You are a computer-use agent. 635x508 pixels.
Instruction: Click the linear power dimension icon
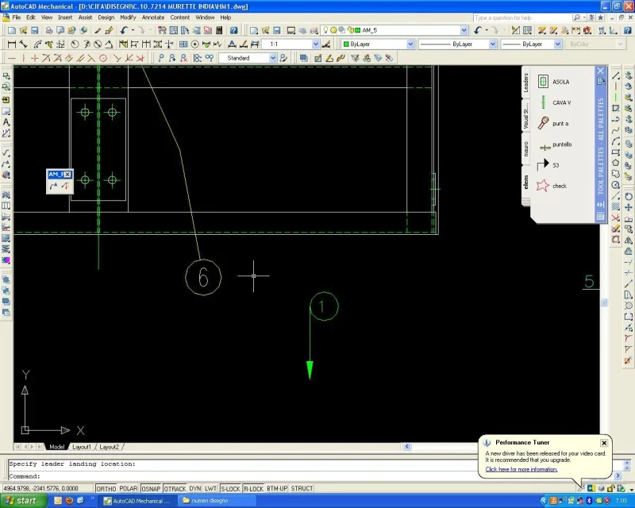point(12,44)
